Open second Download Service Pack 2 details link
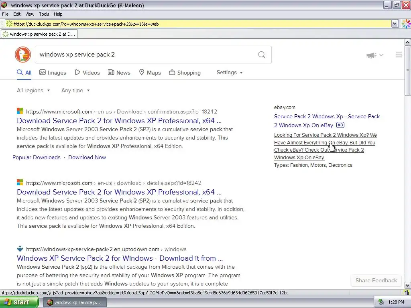Screen dimensions: 411x308 click(119, 192)
